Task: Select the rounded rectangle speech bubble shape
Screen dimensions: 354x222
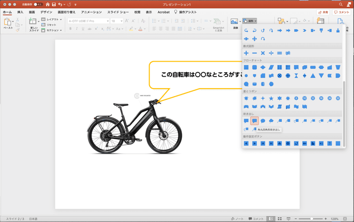Action: click(x=254, y=121)
